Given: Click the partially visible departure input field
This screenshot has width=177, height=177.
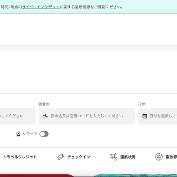Looking at the screenshot, I should (x=18, y=116).
